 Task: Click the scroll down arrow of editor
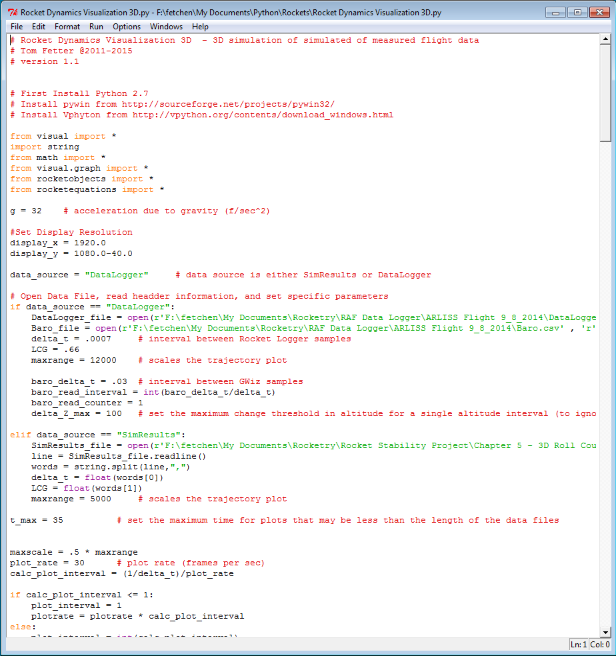605,631
